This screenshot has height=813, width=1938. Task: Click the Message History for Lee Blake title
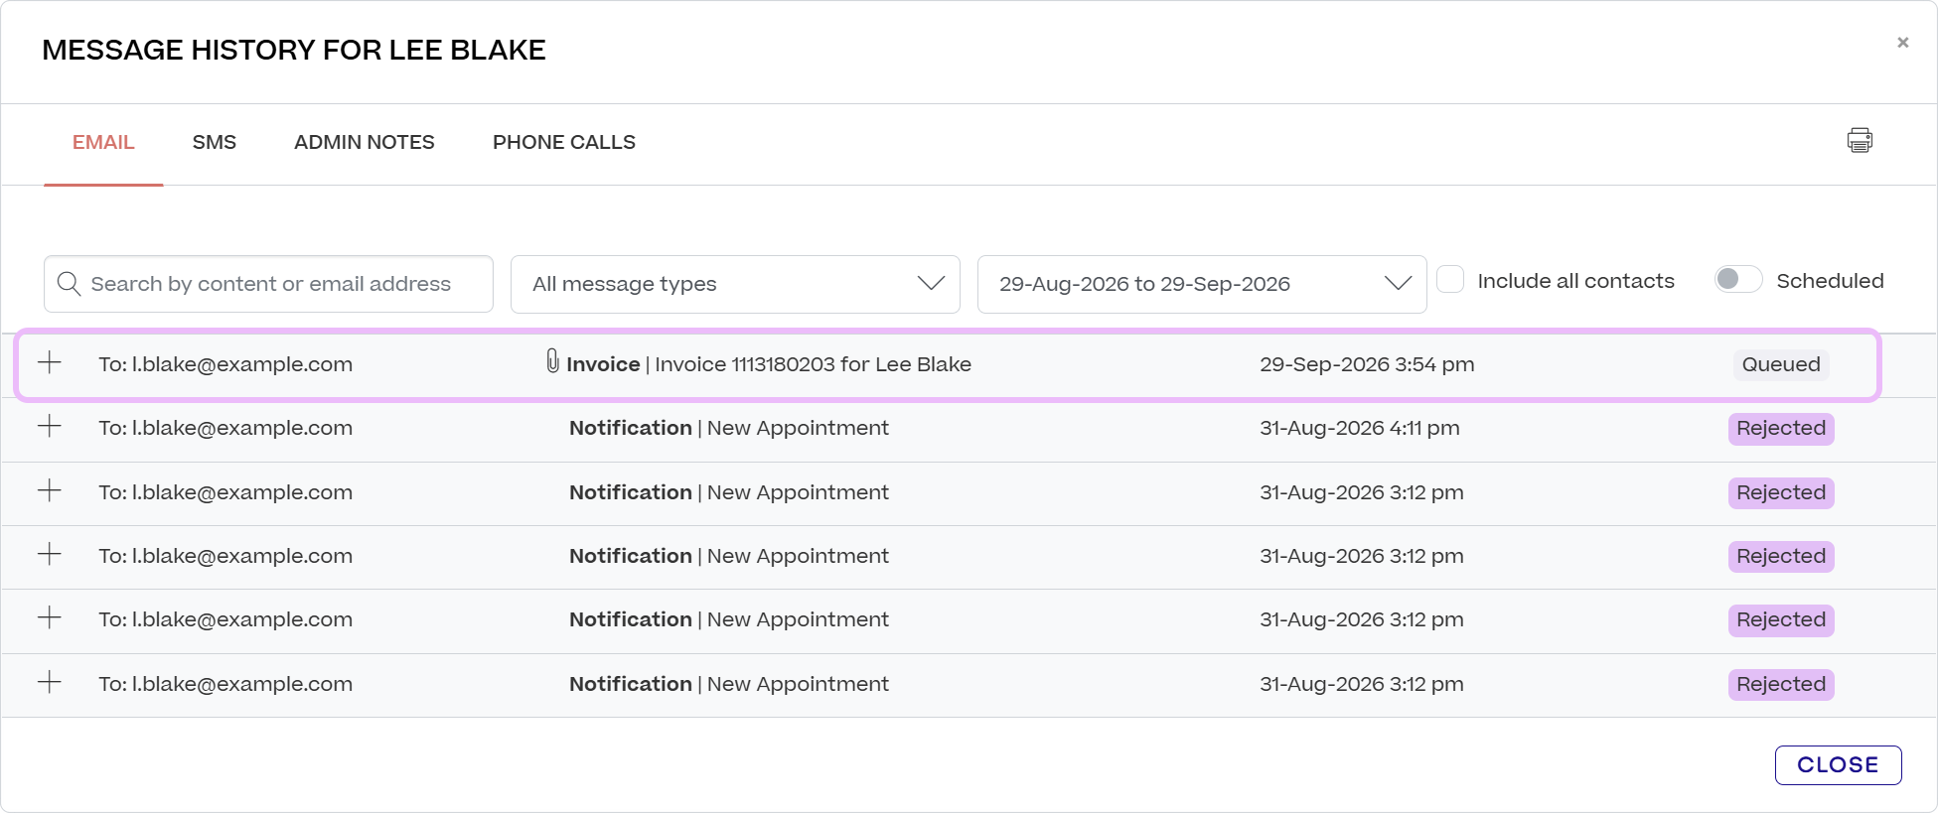tap(294, 50)
